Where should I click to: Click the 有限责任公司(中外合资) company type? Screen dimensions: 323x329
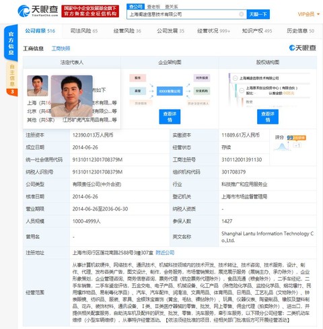click(x=97, y=184)
